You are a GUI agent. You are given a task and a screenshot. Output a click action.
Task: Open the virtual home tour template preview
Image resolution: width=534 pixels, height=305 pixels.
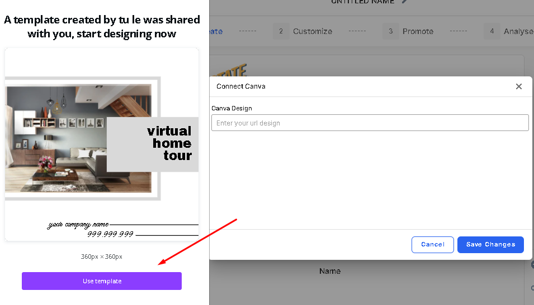(101, 144)
